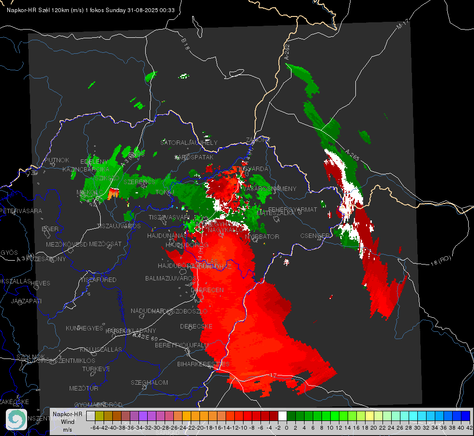Click the '18 (RO)' road label
The image size is (474, 436).
pos(441,261)
